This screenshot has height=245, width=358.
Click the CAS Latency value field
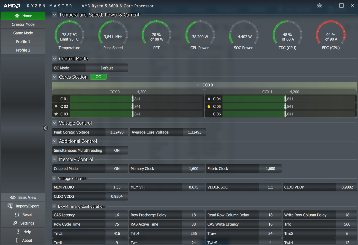[x=117, y=215]
